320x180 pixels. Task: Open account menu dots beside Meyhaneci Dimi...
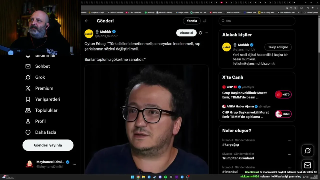click(x=74, y=164)
